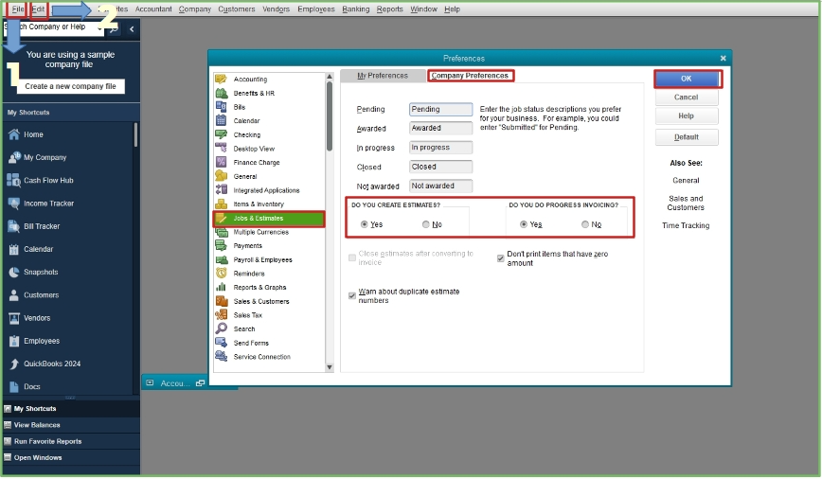822x479 pixels.
Task: Open Snapshots sidebar icon
Action: (13, 272)
